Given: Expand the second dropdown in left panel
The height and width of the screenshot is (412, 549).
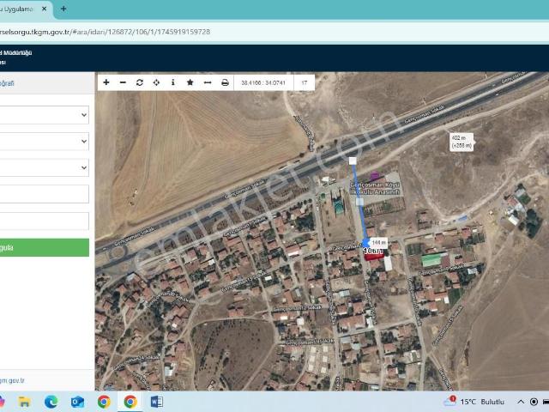Looking at the screenshot, I should point(44,141).
